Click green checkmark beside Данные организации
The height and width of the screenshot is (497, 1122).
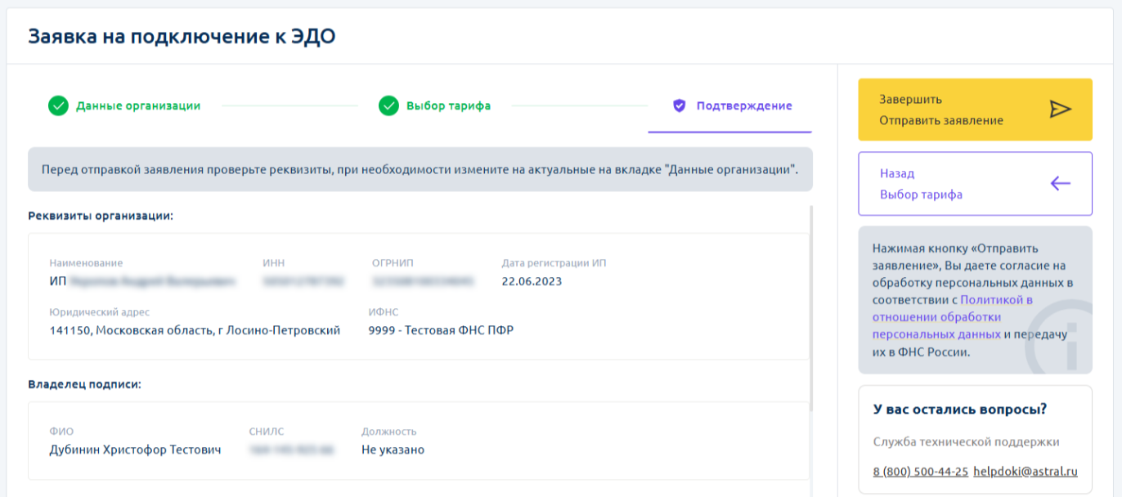[58, 105]
